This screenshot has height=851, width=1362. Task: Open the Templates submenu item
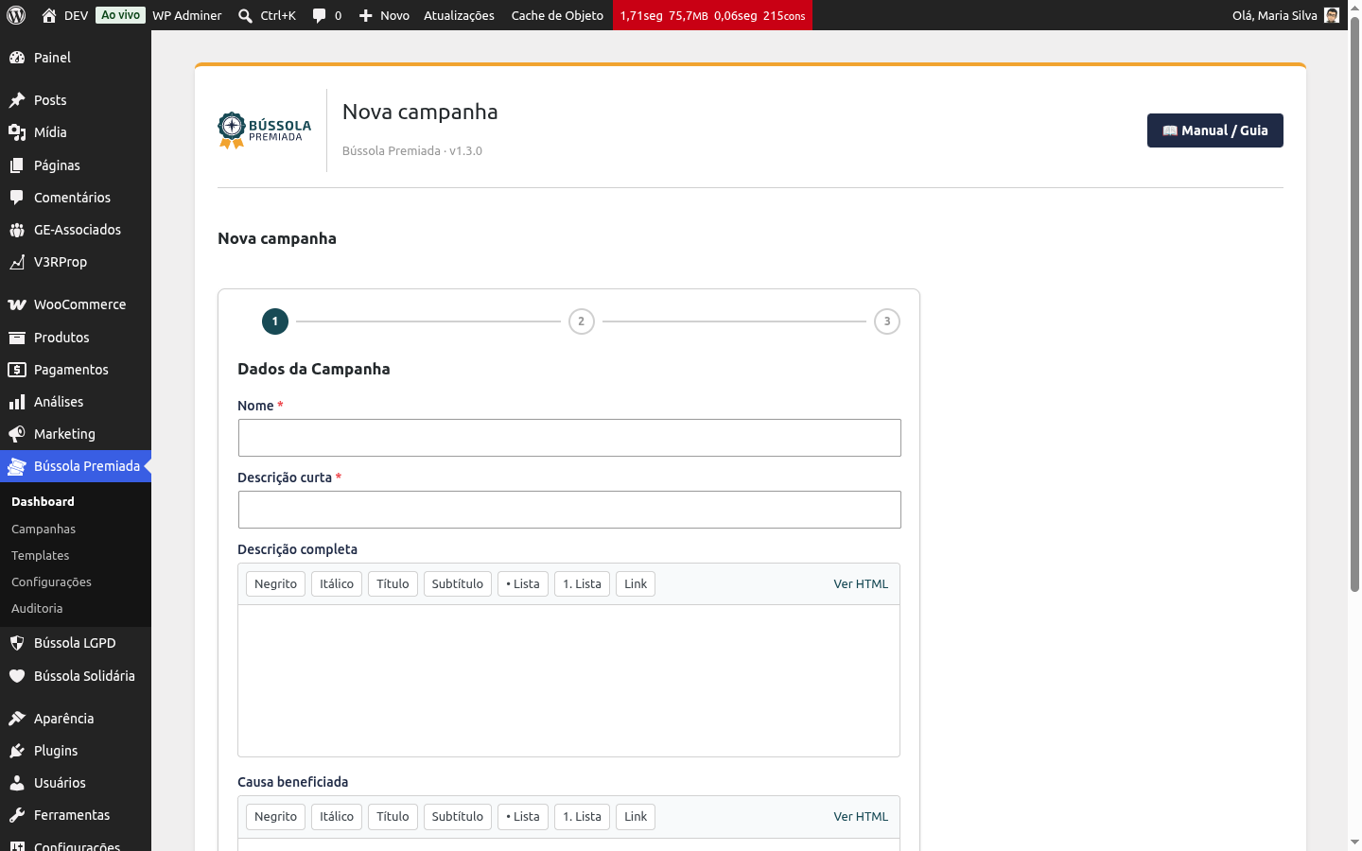click(x=41, y=556)
